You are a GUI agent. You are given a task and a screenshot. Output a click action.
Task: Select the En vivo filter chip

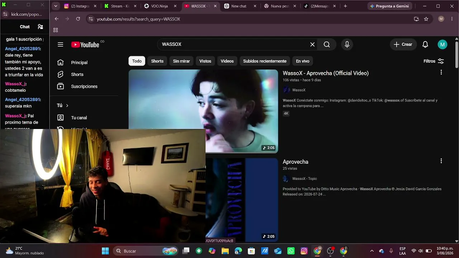coord(303,61)
